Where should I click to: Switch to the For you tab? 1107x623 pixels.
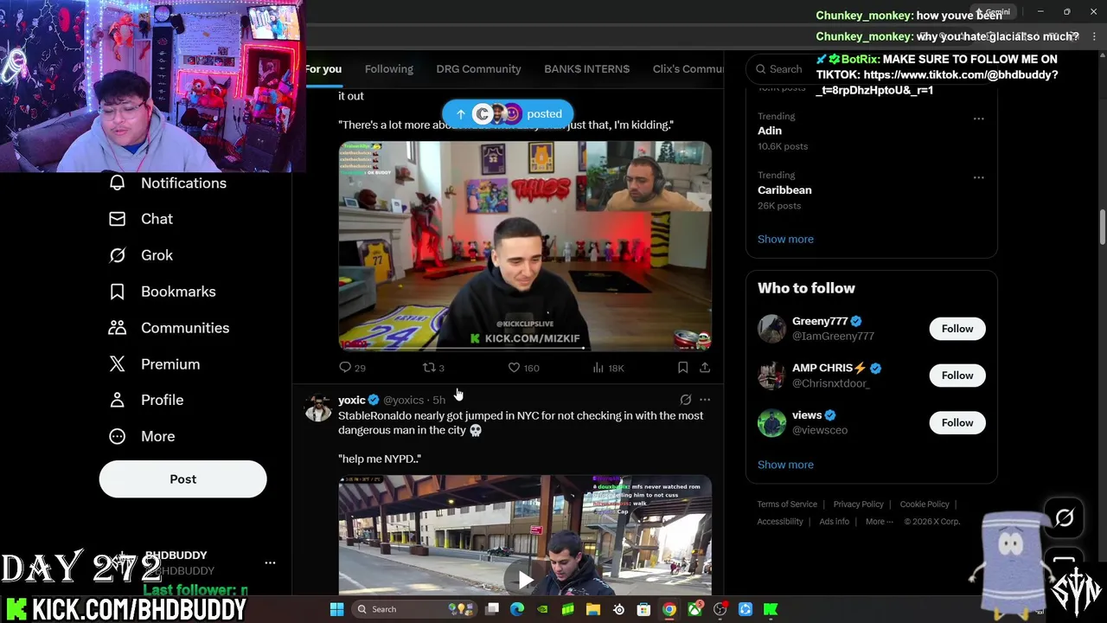tap(323, 69)
